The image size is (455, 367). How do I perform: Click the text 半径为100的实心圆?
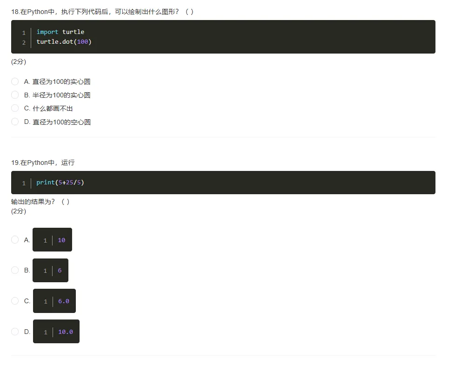pos(61,95)
